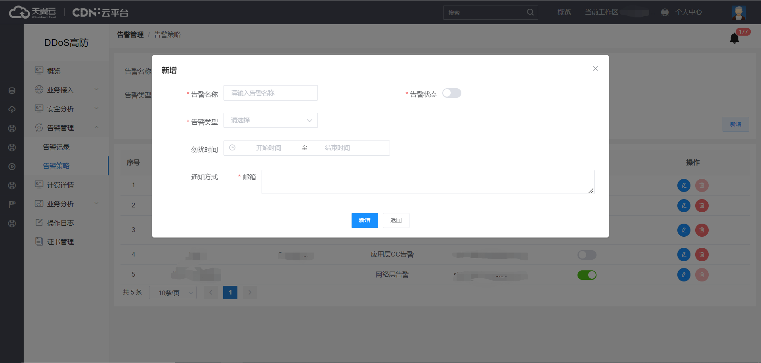The height and width of the screenshot is (363, 761).
Task: Click the edit icon for row 1
Action: coord(684,185)
